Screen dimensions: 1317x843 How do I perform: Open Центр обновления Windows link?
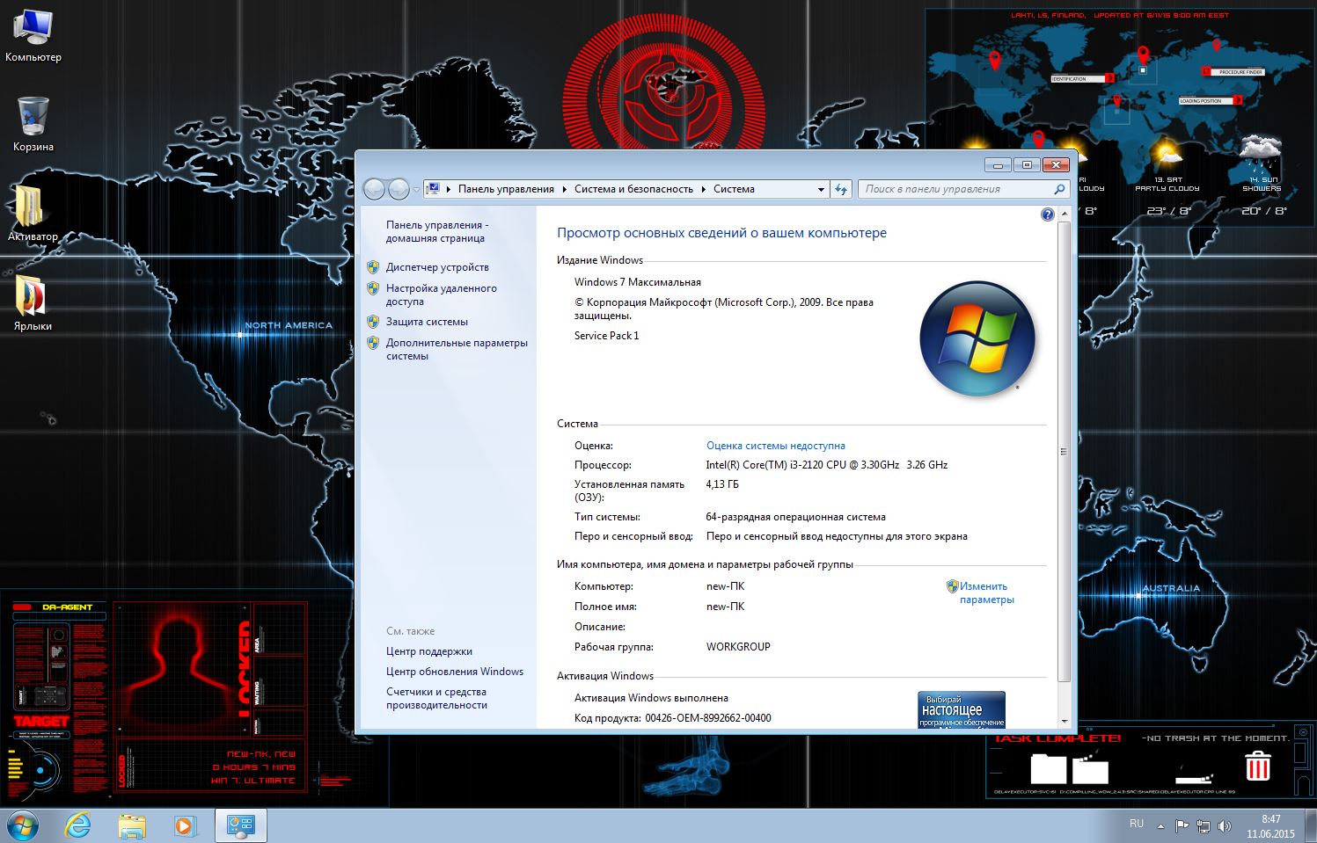pyautogui.click(x=455, y=672)
